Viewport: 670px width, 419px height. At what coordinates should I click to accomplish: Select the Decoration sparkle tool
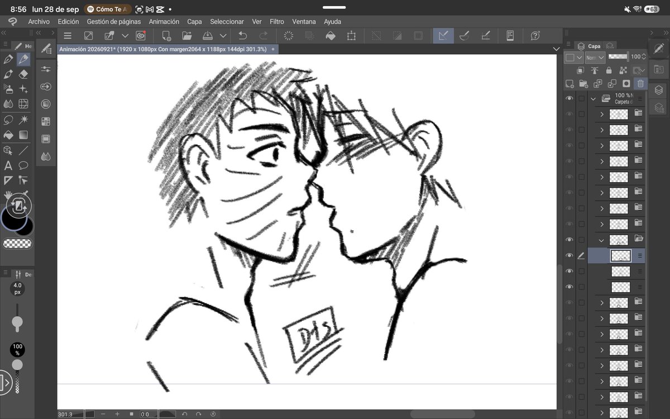pyautogui.click(x=23, y=89)
